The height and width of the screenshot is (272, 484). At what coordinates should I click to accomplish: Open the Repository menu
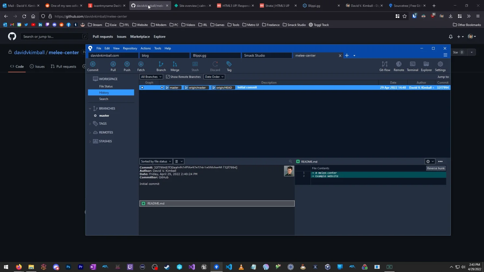click(130, 48)
